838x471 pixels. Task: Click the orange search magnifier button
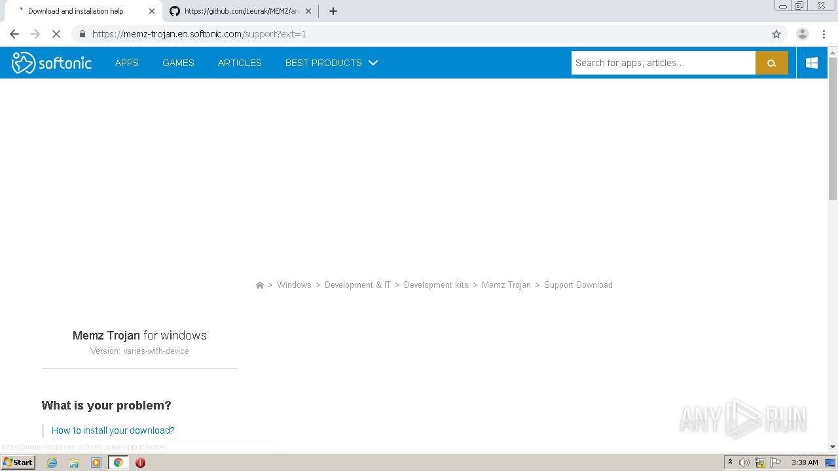pos(771,63)
